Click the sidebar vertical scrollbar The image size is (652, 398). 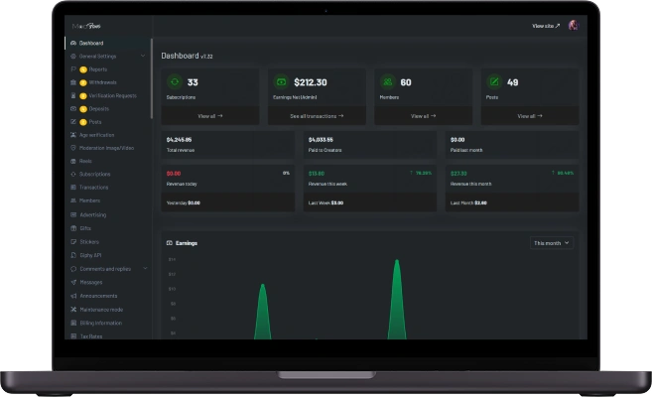pyautogui.click(x=152, y=79)
